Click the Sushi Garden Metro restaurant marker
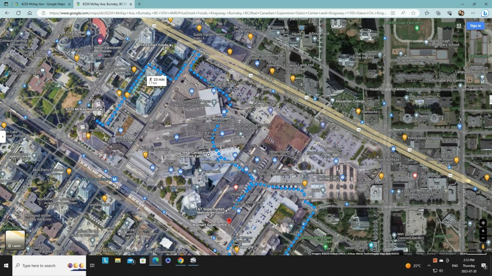The width and height of the screenshot is (492, 276). tap(199, 28)
